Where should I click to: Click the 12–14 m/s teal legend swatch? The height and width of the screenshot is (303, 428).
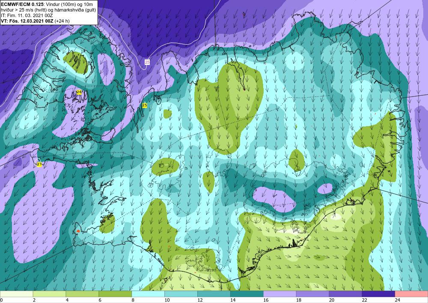(x=214, y=294)
